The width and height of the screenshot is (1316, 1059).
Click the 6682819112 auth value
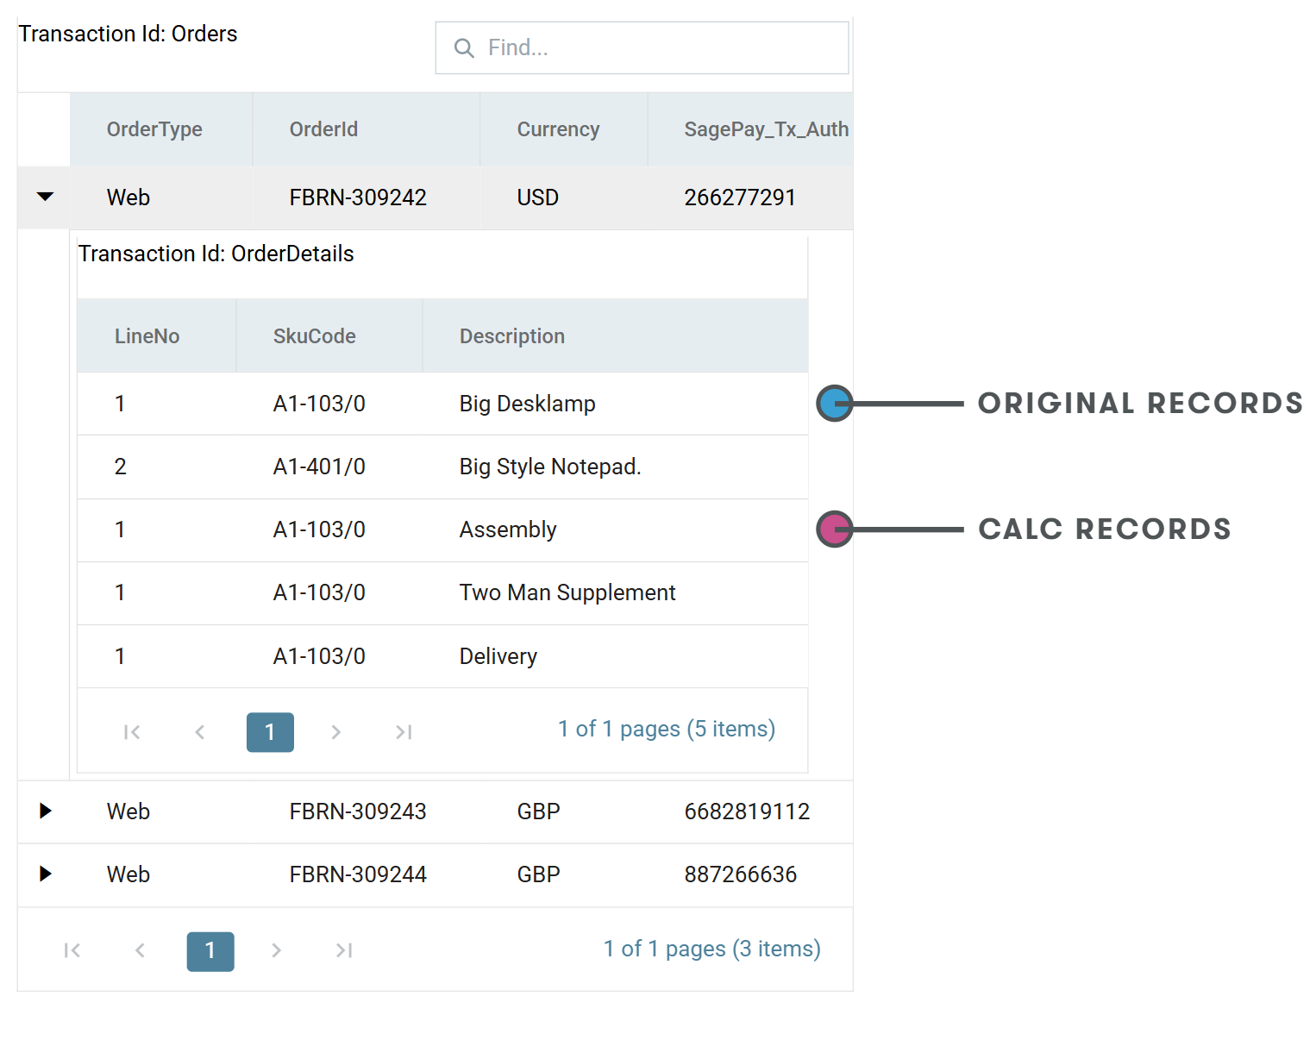click(x=747, y=811)
